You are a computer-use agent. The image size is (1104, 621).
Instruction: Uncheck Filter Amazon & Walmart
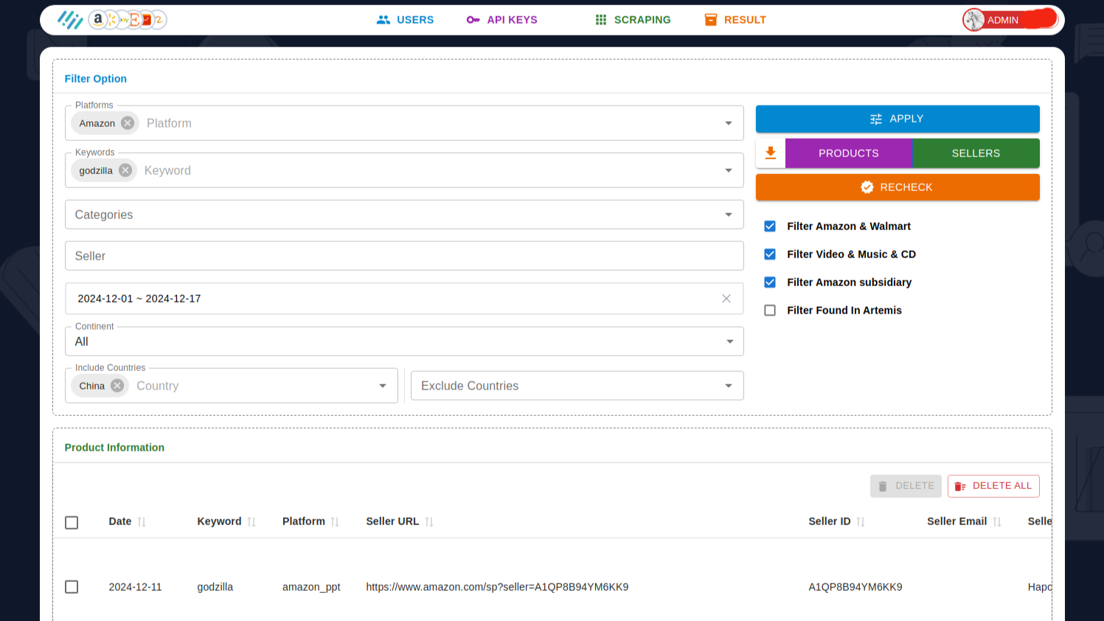[770, 226]
